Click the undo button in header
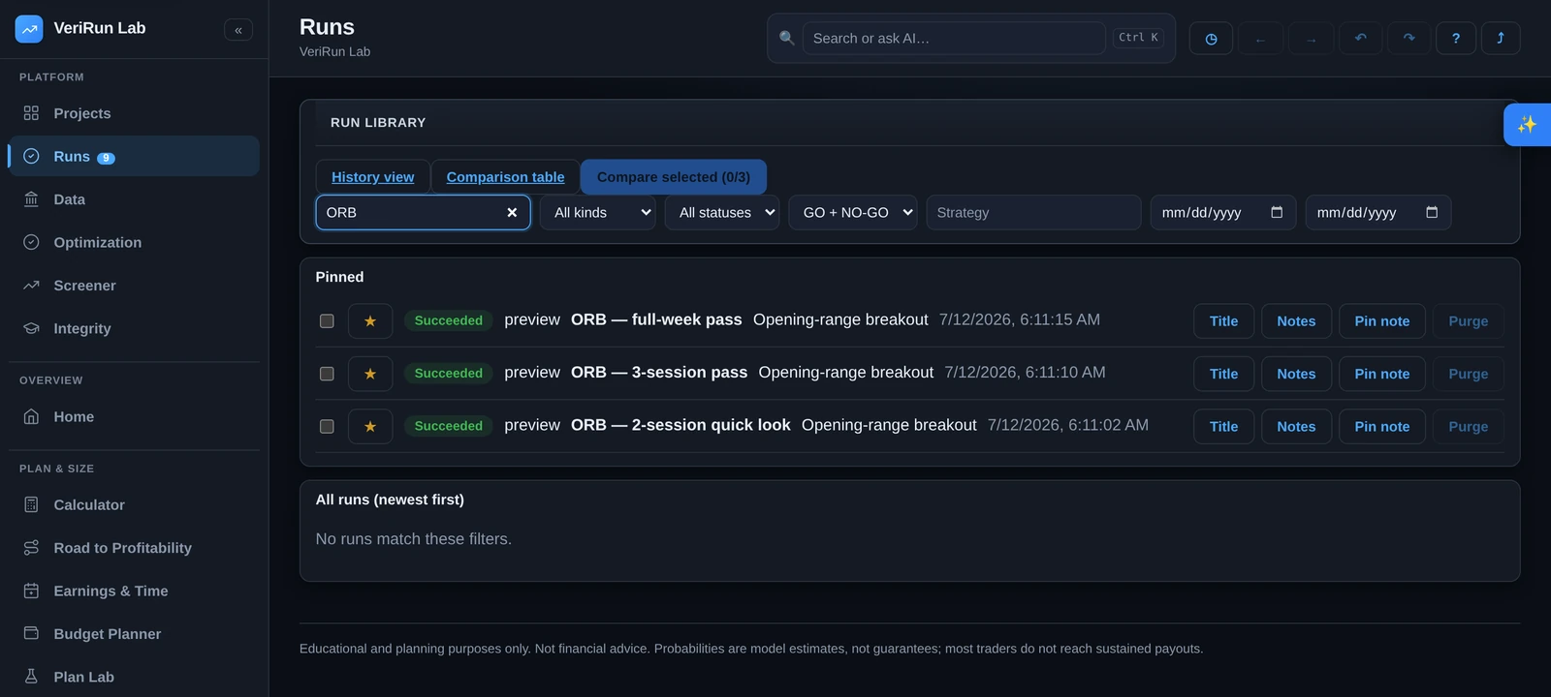1551x697 pixels. [1360, 38]
